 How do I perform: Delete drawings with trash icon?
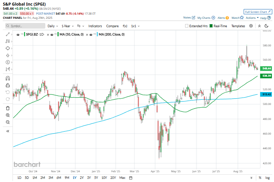[x=8, y=108]
